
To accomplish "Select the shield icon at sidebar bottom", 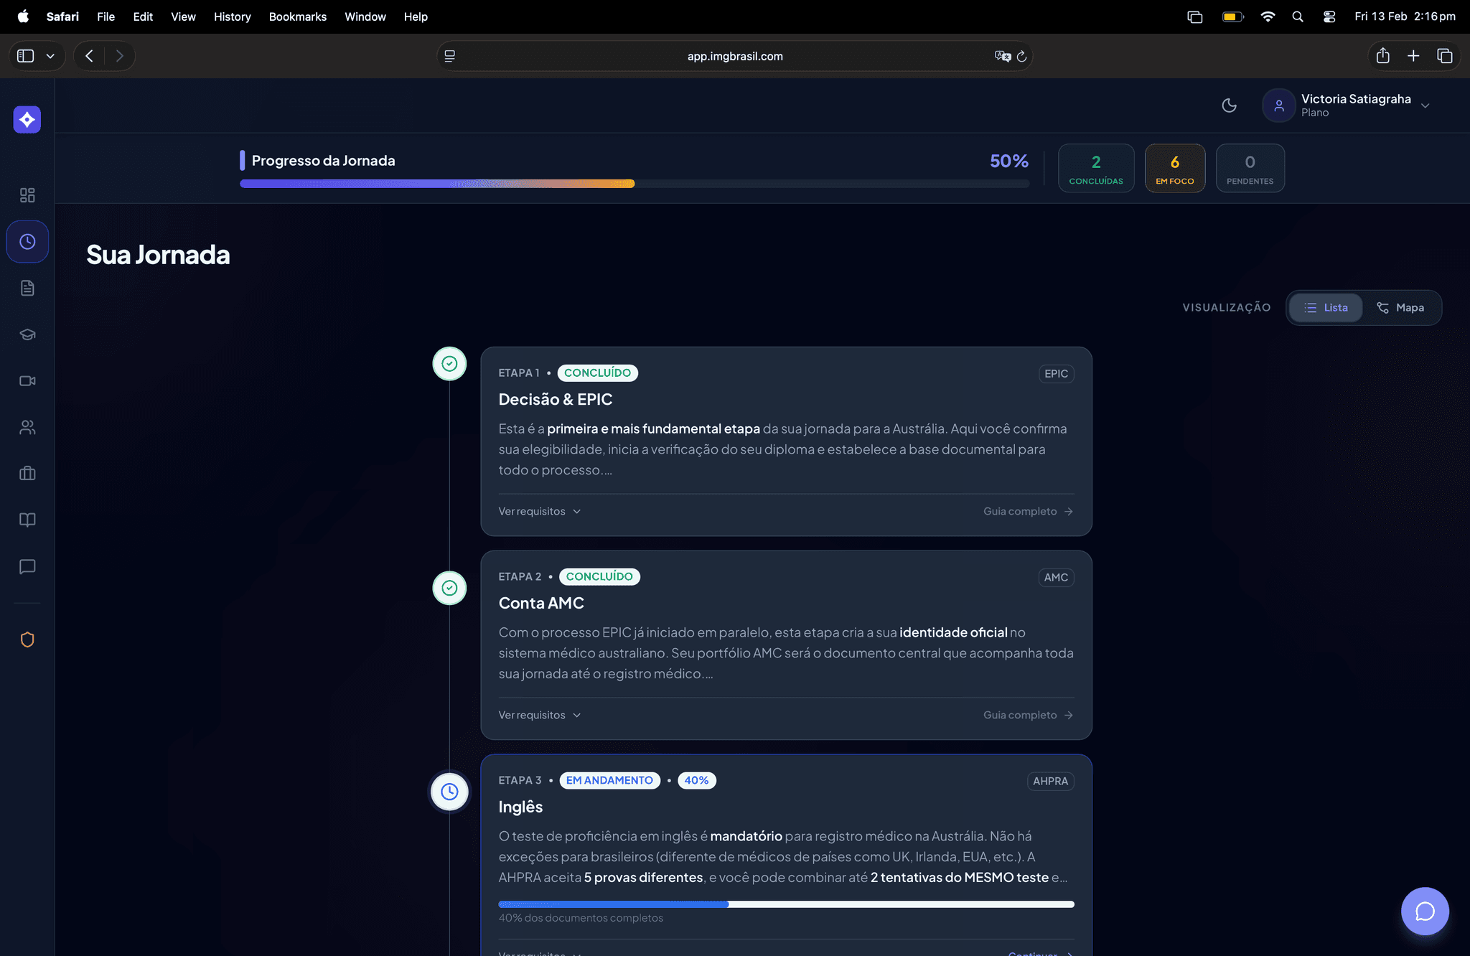I will click(x=27, y=639).
